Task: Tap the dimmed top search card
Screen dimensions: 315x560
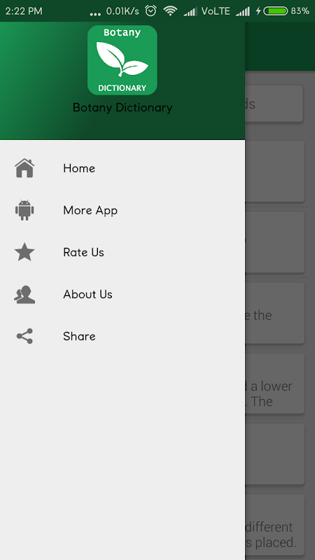Action: pos(274,104)
